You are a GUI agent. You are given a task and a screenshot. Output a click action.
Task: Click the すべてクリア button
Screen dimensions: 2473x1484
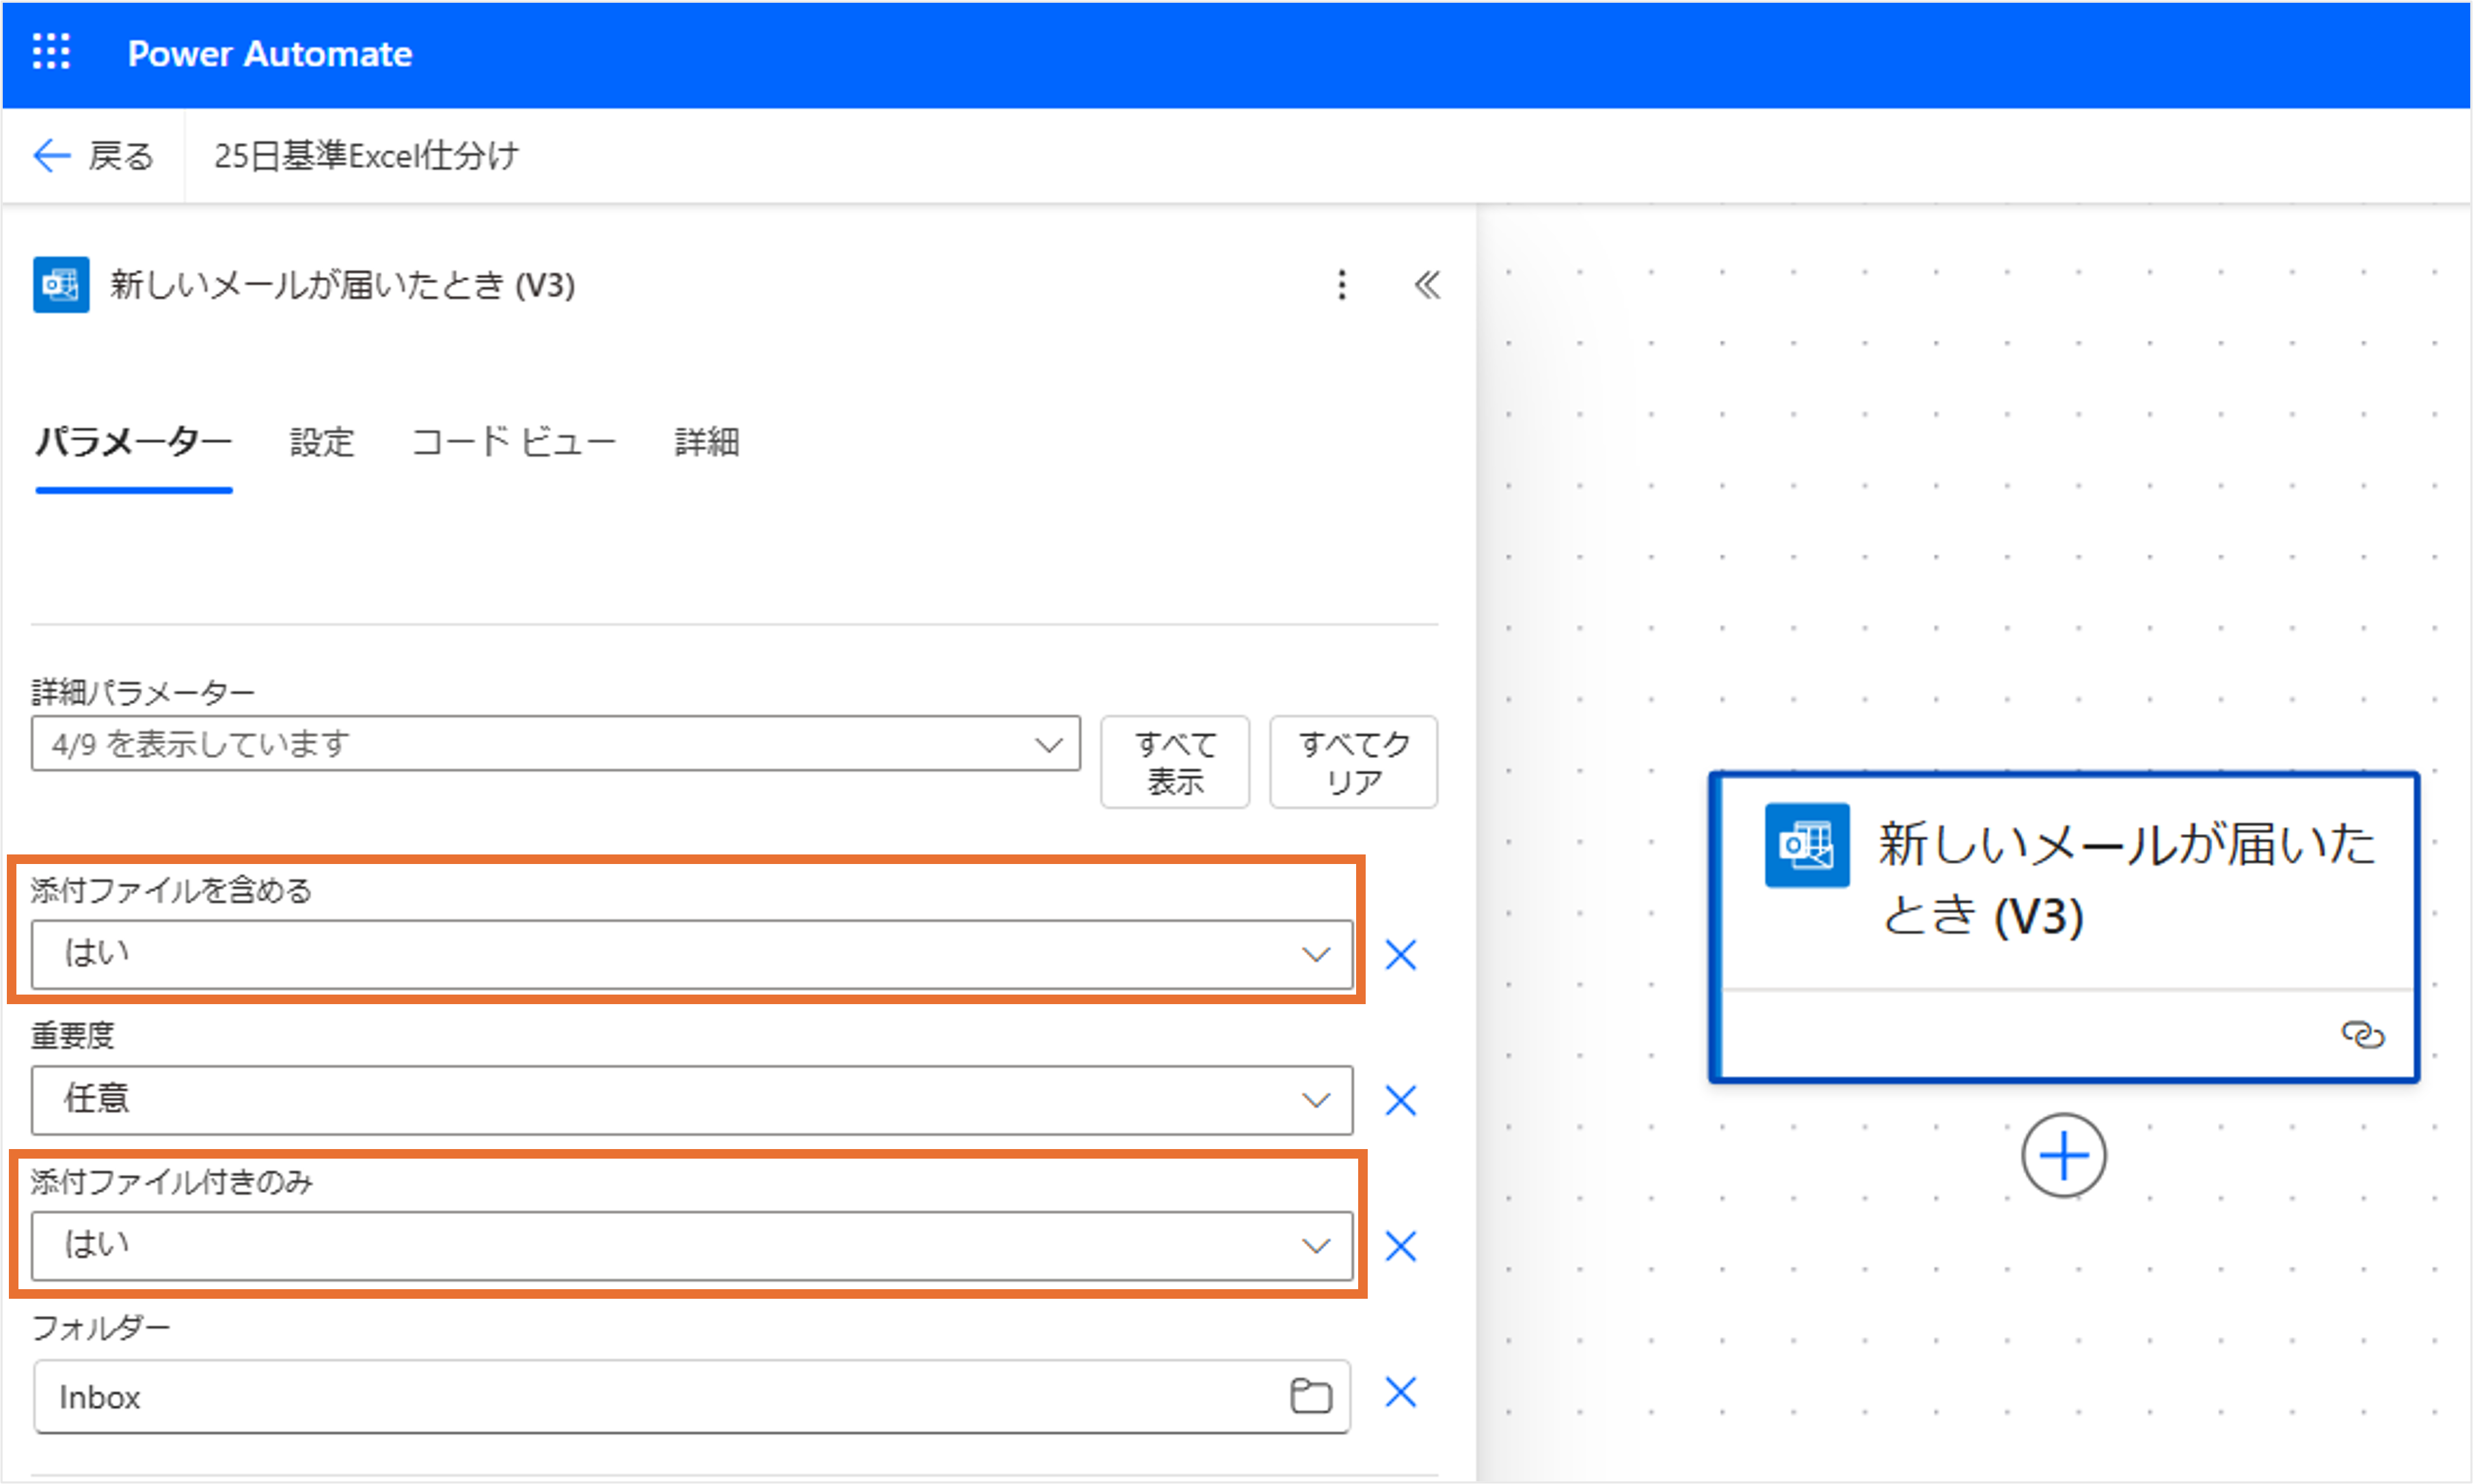point(1353,762)
